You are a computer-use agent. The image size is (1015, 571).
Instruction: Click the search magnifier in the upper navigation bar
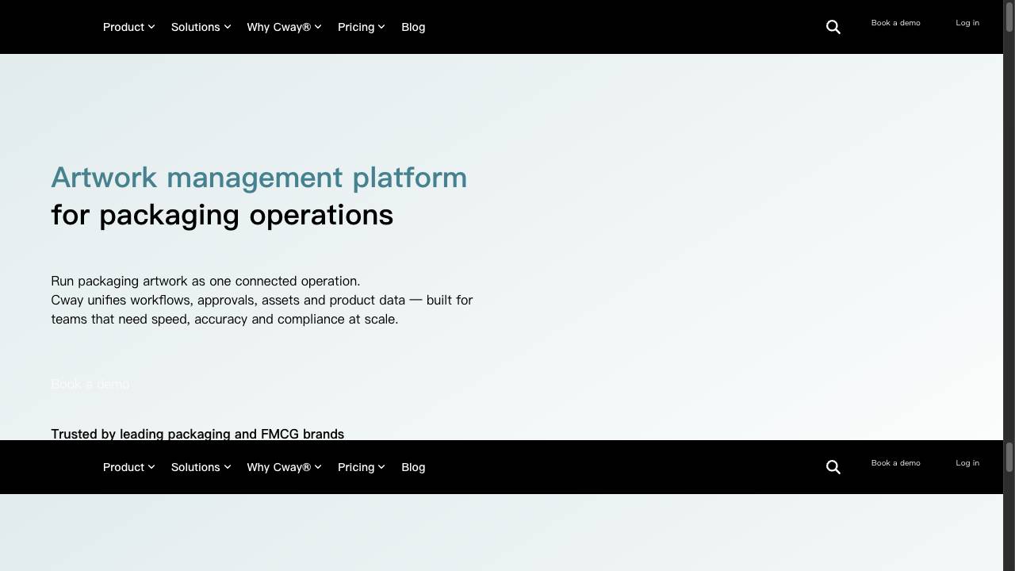(x=833, y=27)
